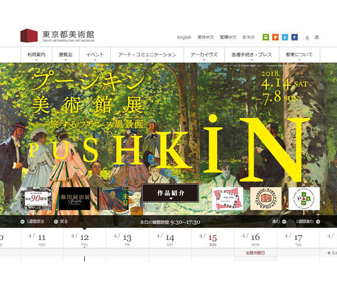
Task: Open the イベント menu item
Action: tap(95, 55)
